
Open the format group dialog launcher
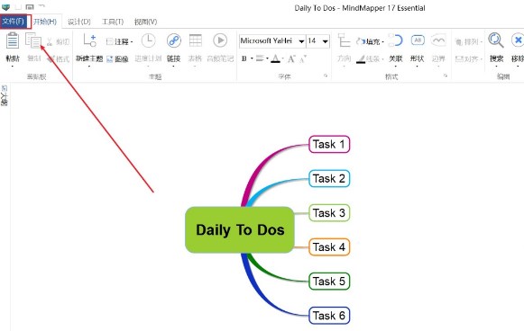point(446,76)
